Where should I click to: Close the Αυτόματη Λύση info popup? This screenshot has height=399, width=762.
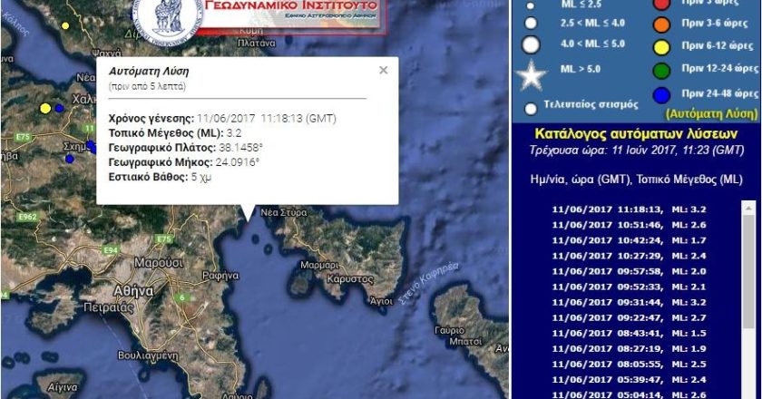384,71
